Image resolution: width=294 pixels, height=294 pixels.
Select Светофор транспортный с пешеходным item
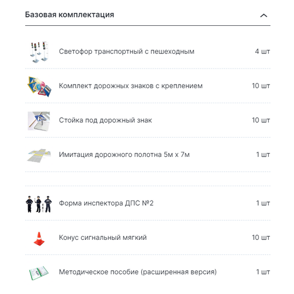pyautogui.click(x=126, y=52)
